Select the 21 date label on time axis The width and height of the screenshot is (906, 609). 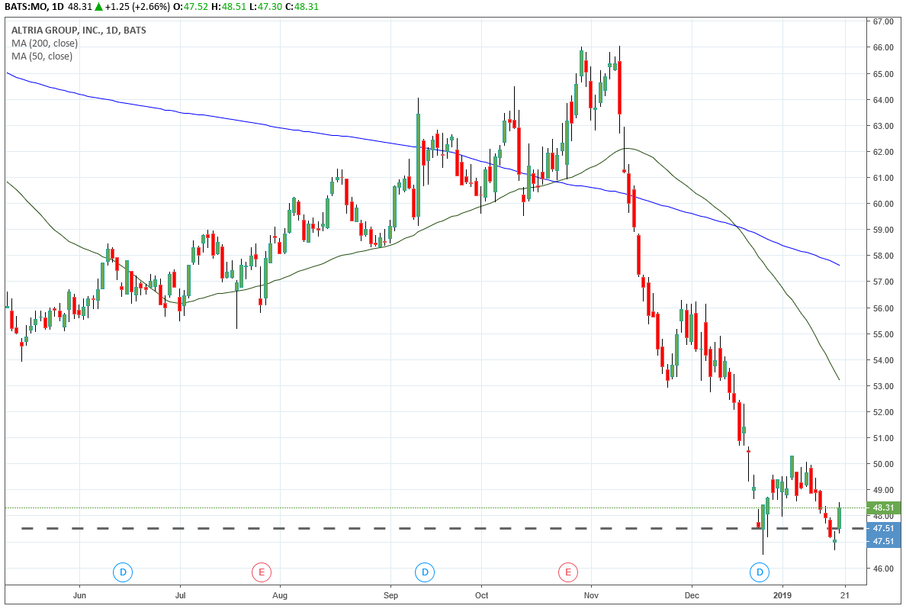tap(845, 595)
